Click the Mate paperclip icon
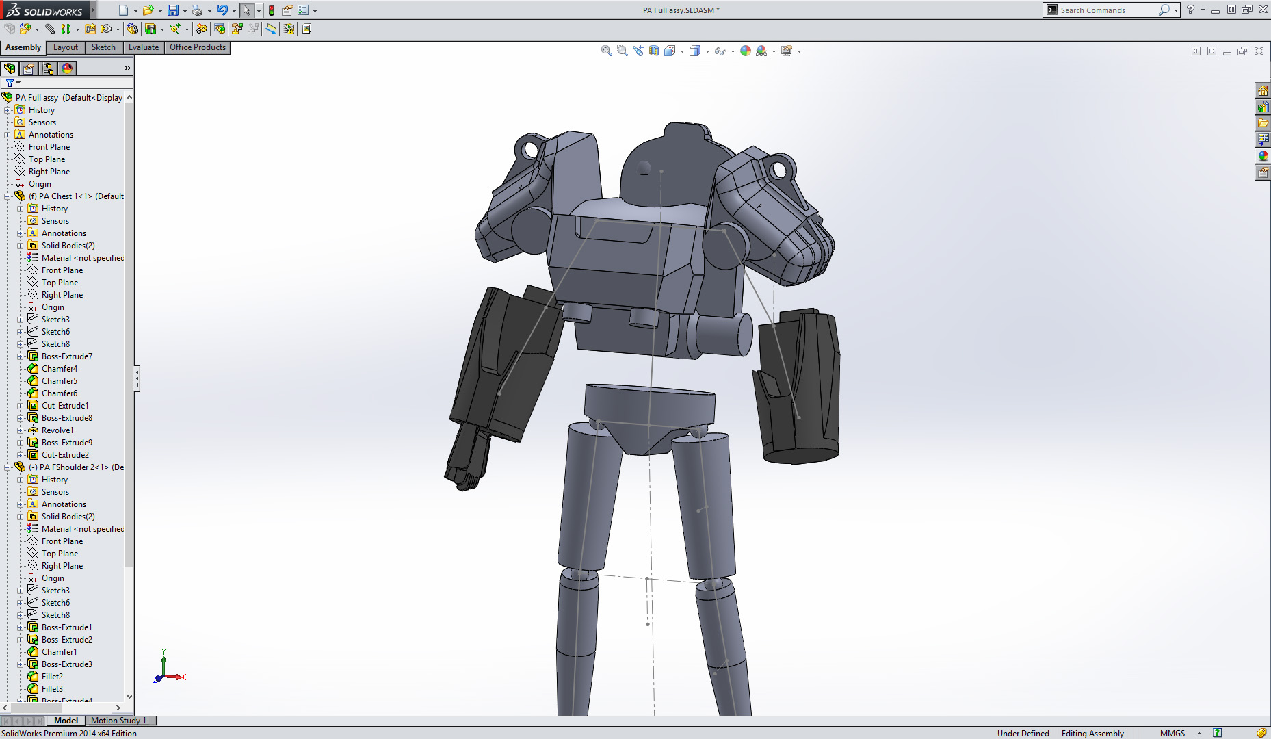1271x739 pixels. coord(50,29)
